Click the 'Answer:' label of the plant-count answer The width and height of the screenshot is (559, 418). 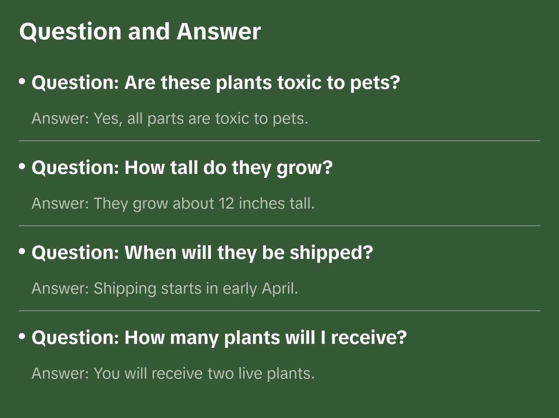[x=61, y=374]
